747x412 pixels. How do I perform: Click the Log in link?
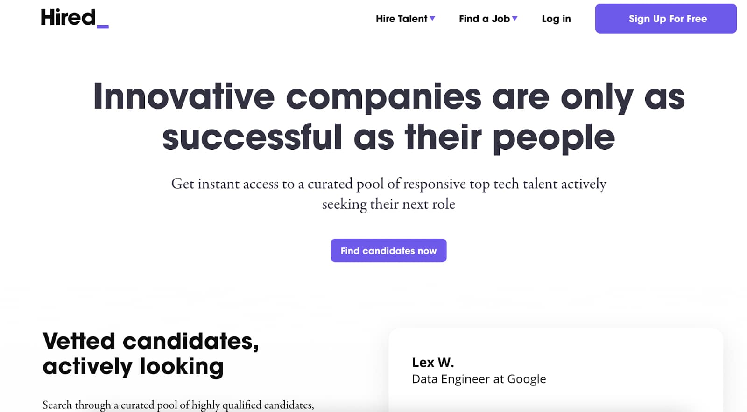[556, 19]
